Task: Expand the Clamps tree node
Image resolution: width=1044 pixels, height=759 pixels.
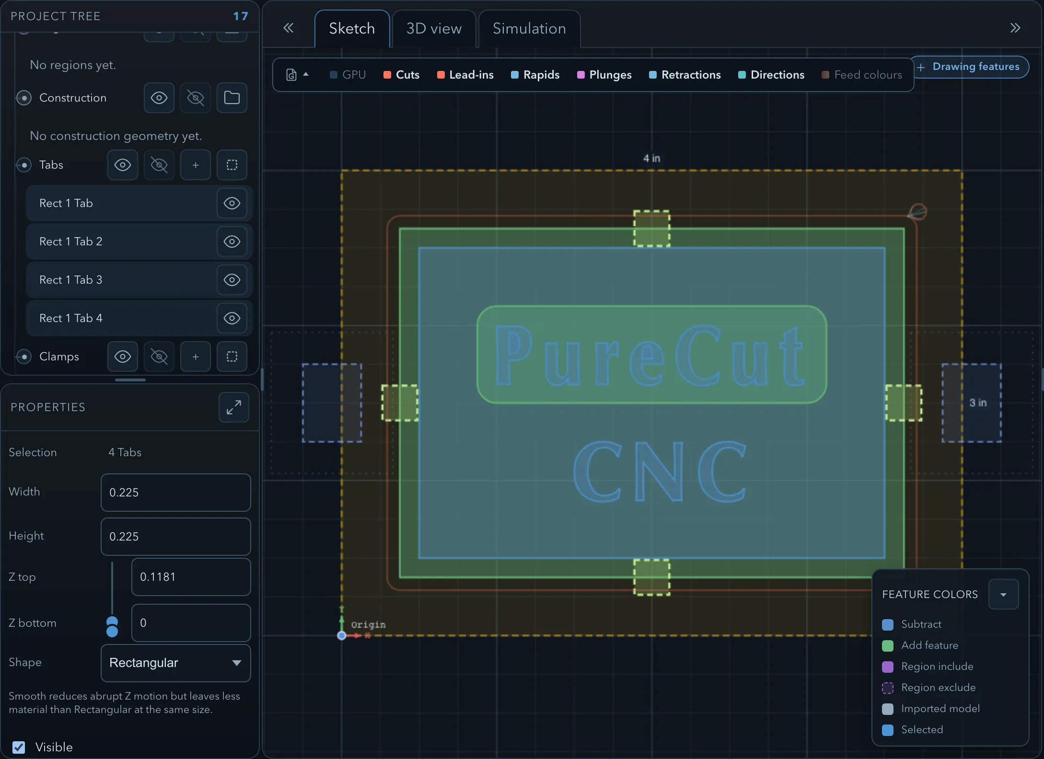Action: click(24, 356)
